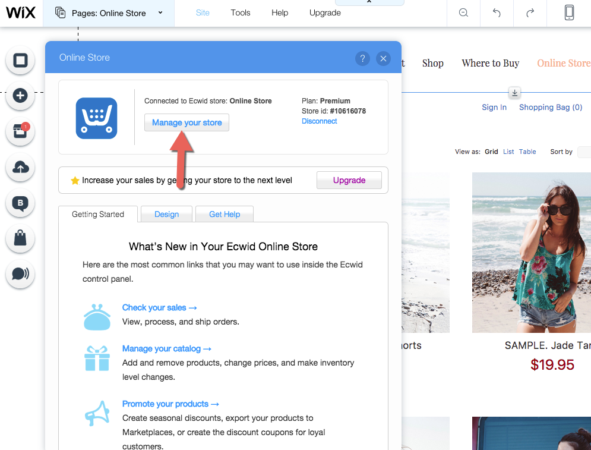Open the Manage your catalog link
The width and height of the screenshot is (591, 450).
[166, 349]
